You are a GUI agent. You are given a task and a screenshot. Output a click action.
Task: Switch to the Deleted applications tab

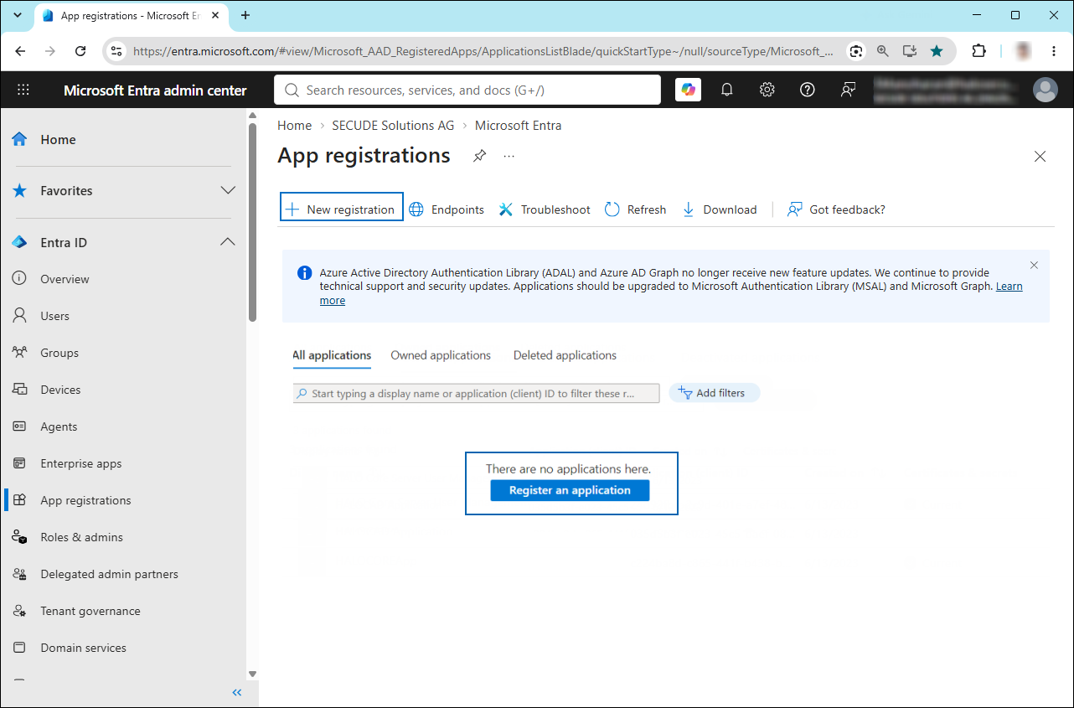click(565, 355)
